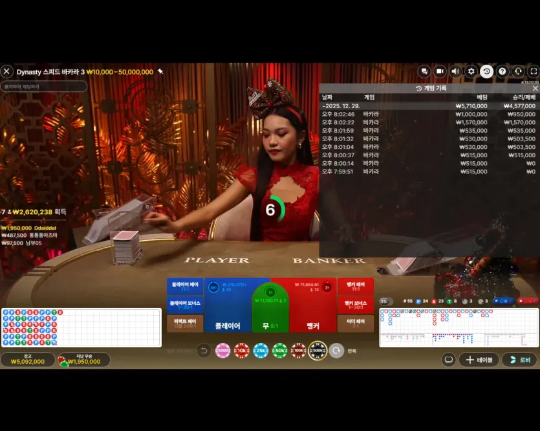Click the game history clock icon
The height and width of the screenshot is (431, 540).
pyautogui.click(x=486, y=71)
